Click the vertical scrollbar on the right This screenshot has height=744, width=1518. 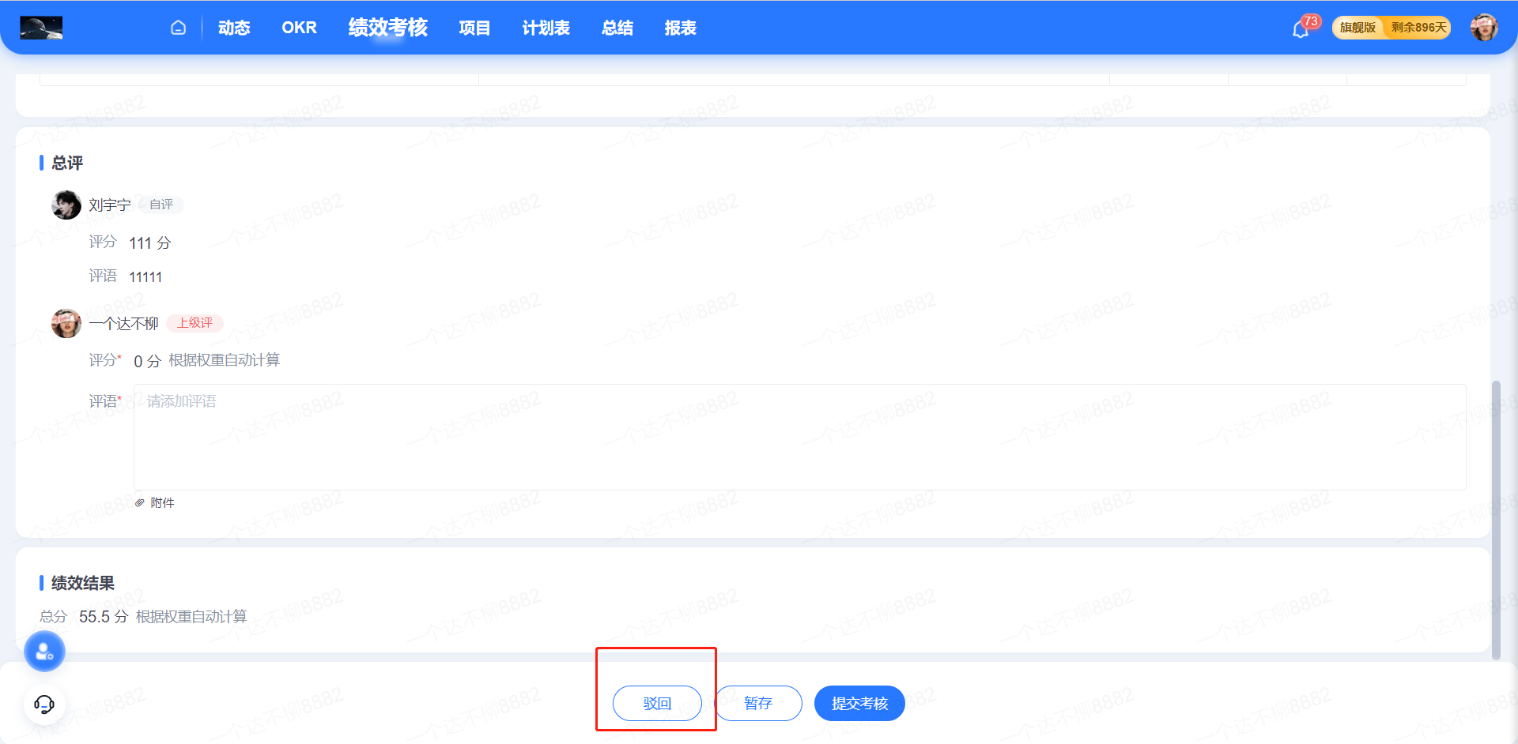click(1495, 520)
